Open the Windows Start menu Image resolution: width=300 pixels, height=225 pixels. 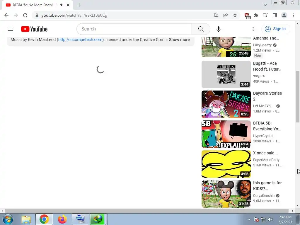pyautogui.click(x=8, y=219)
